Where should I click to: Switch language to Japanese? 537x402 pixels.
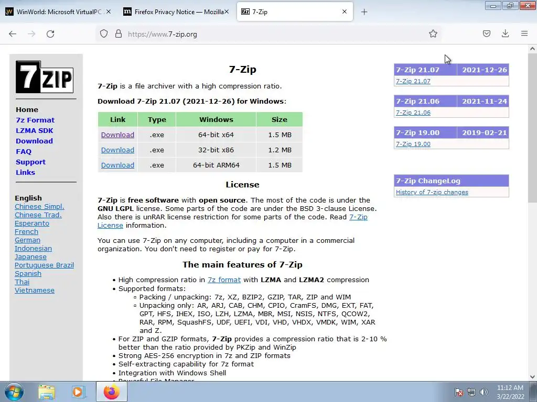click(x=30, y=256)
